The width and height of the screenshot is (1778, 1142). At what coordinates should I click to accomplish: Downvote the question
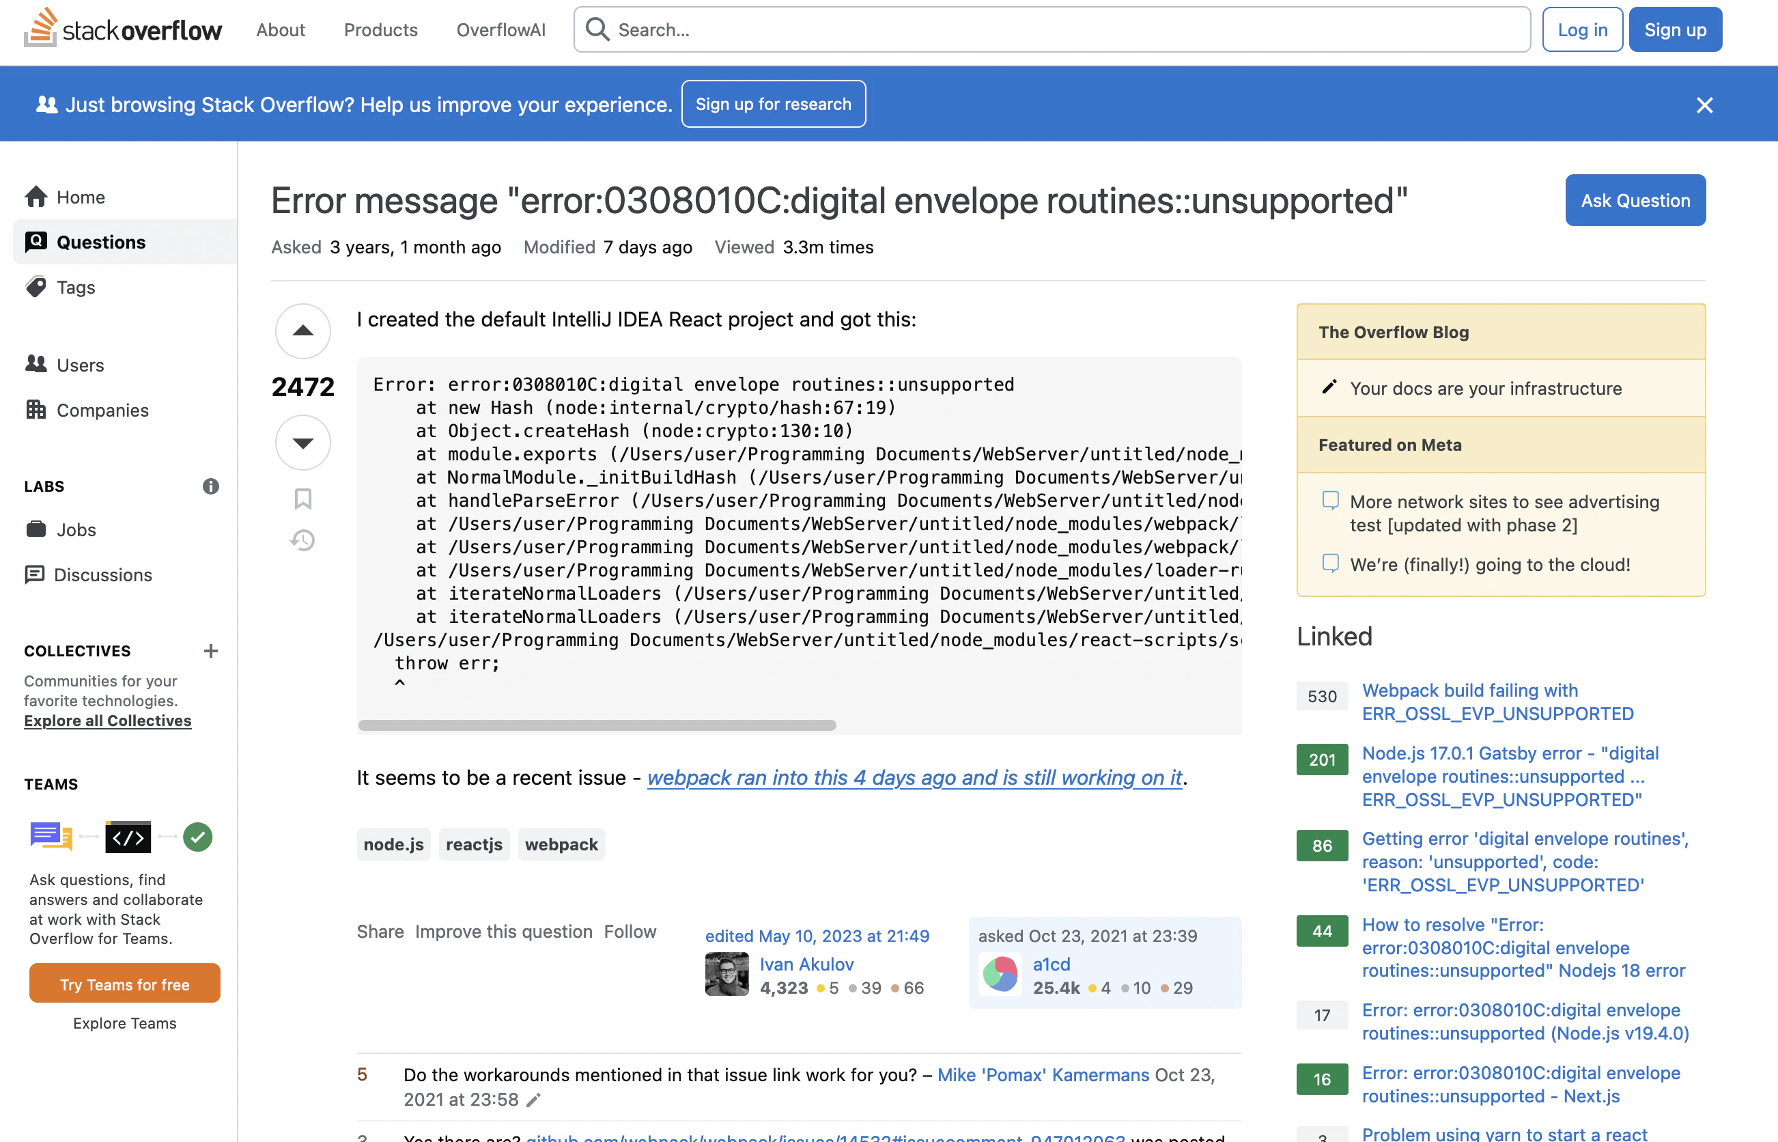[303, 443]
